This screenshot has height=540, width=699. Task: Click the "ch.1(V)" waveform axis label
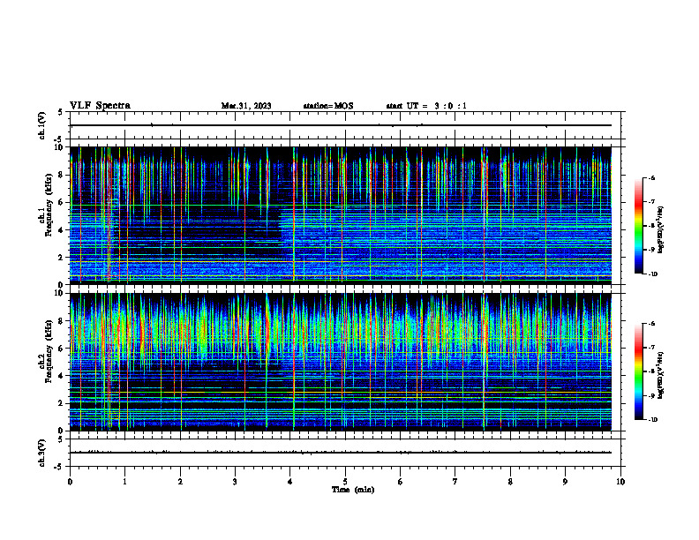click(x=41, y=125)
